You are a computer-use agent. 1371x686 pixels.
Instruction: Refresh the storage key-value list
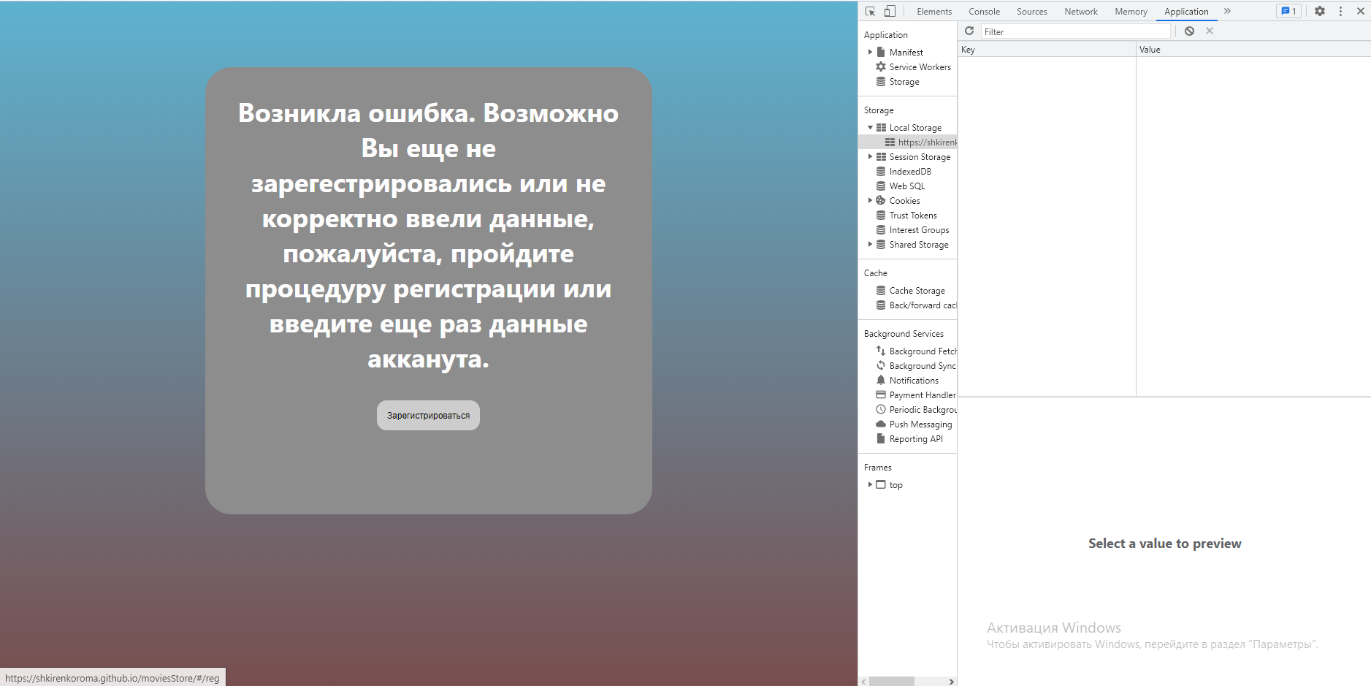[x=970, y=31]
